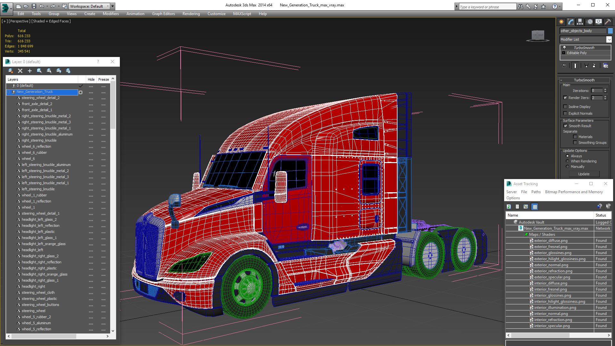Image resolution: width=615 pixels, height=346 pixels.
Task: Click Remove Modifier trash icon under stack
Action: 594,66
